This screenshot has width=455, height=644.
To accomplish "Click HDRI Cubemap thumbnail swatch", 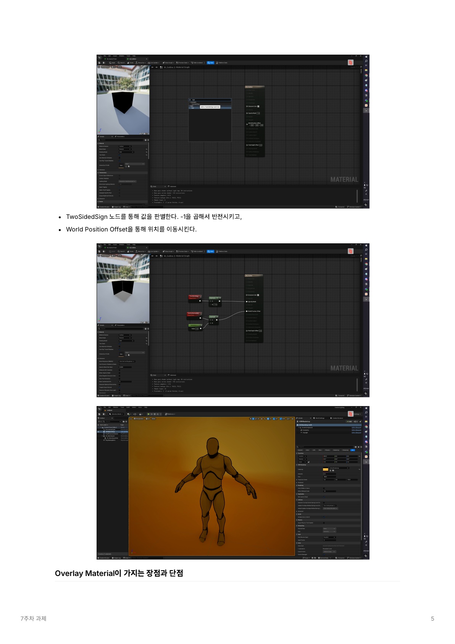I will click(x=326, y=469).
